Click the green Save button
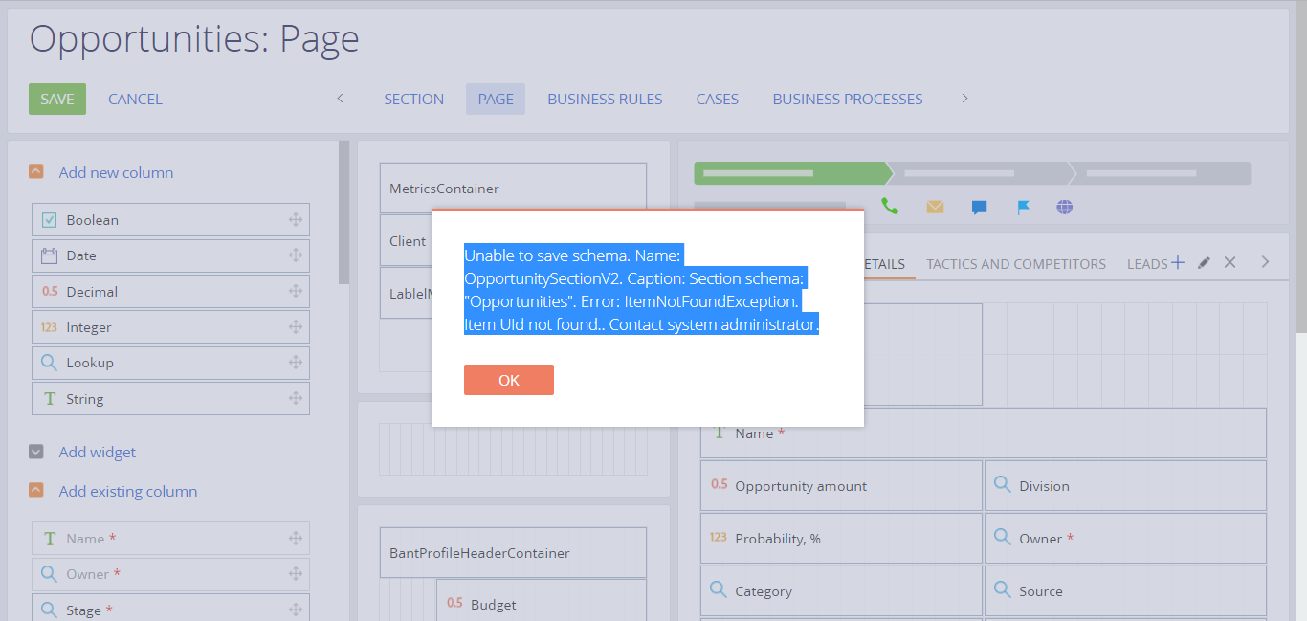Image resolution: width=1307 pixels, height=621 pixels. coord(57,99)
